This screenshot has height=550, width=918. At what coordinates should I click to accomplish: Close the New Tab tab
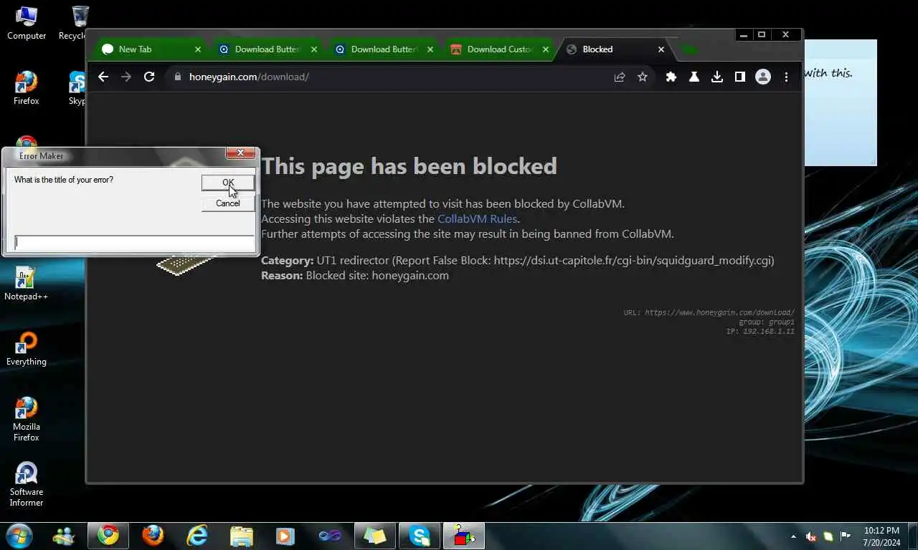click(198, 49)
